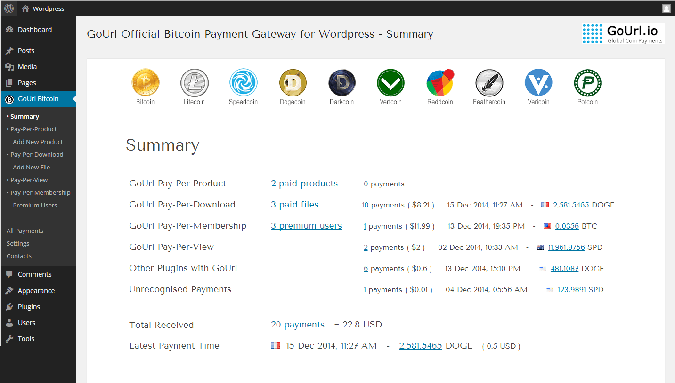
Task: Click the Potcoin coin icon
Action: 587,83
